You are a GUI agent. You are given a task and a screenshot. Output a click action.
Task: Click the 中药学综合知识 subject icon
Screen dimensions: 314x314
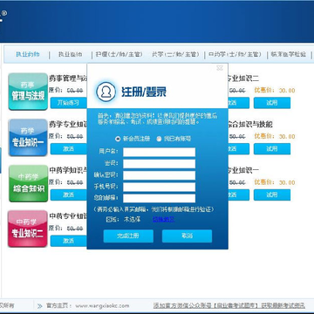click(28, 183)
